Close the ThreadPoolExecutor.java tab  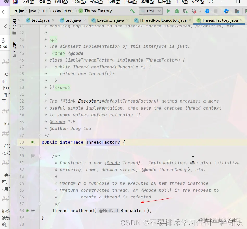pos(190,20)
